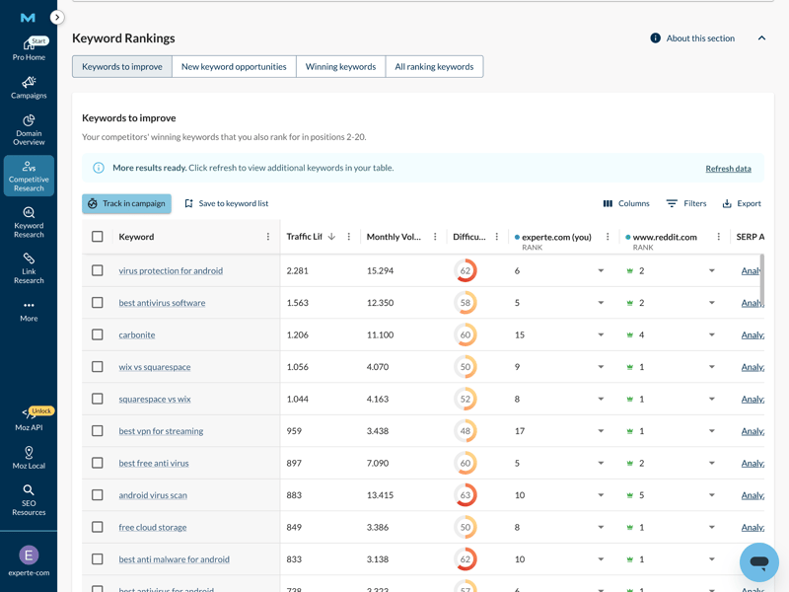Switch to New keyword opportunities tab

234,67
